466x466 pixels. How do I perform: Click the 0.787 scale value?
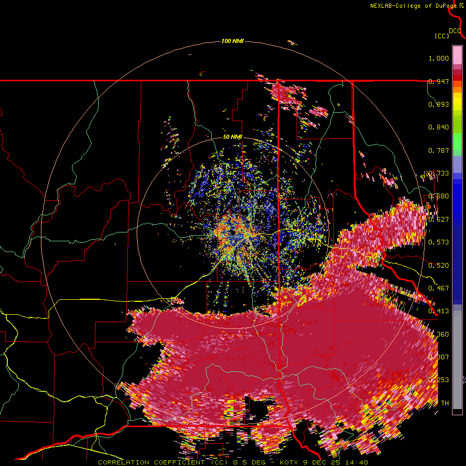(439, 150)
